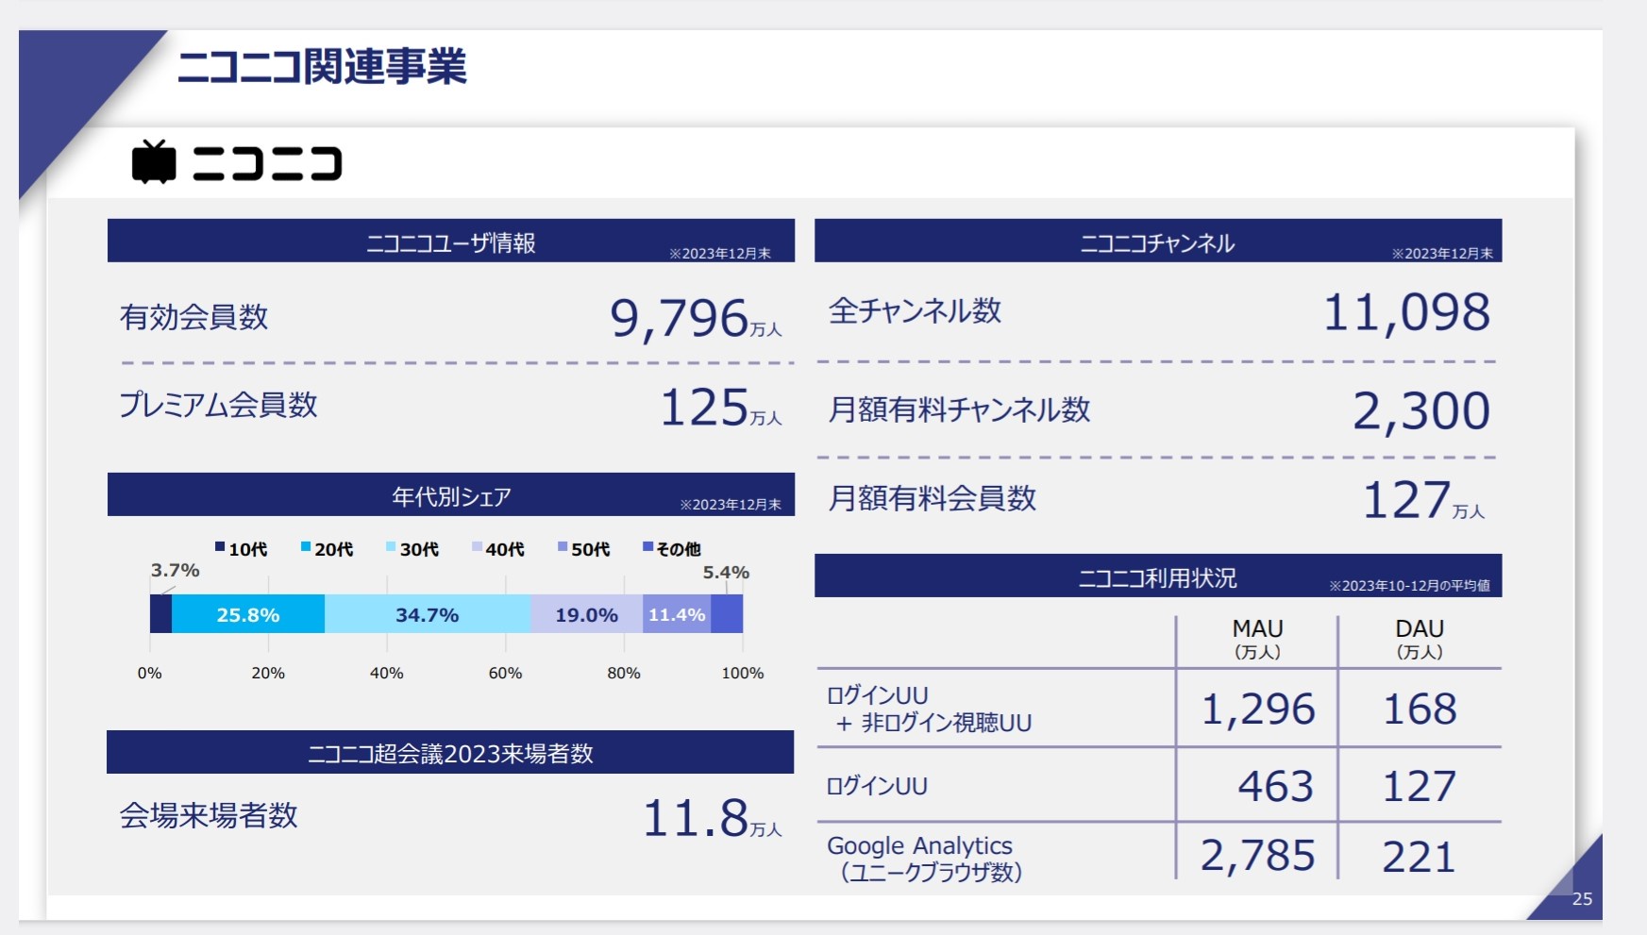
Task: Click the ※2023年12月末 note in 年代別シェア header
Action: (x=731, y=505)
